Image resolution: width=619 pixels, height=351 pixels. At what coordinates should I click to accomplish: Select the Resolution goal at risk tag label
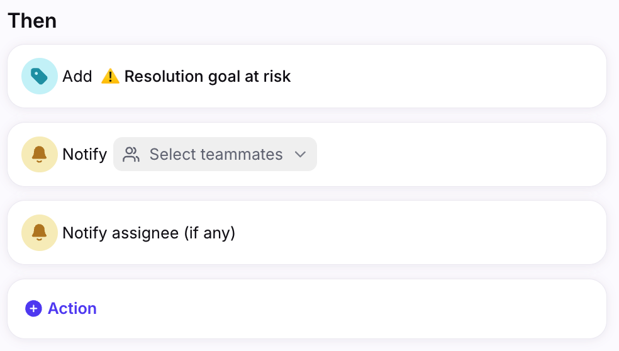point(208,76)
